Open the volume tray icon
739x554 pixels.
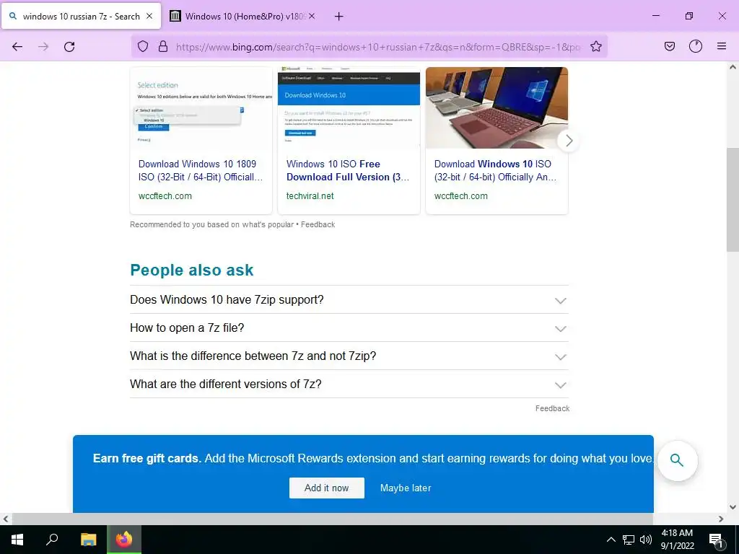tap(646, 540)
